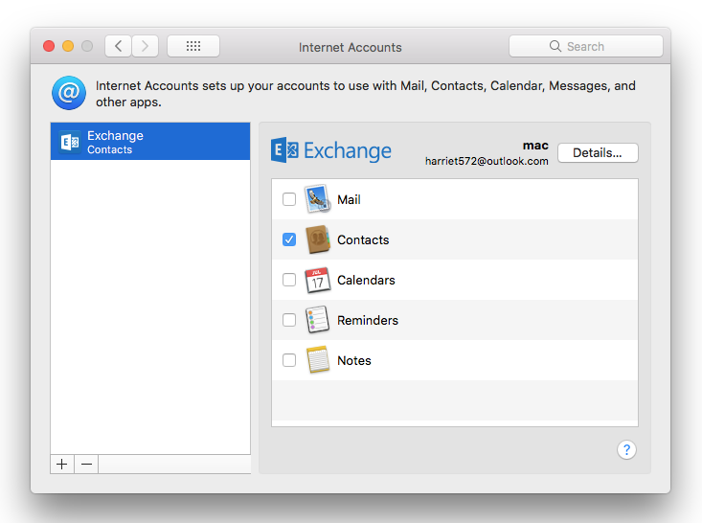Click the blue Exchange logo in header
Viewport: 702px width, 523px height.
coord(331,150)
